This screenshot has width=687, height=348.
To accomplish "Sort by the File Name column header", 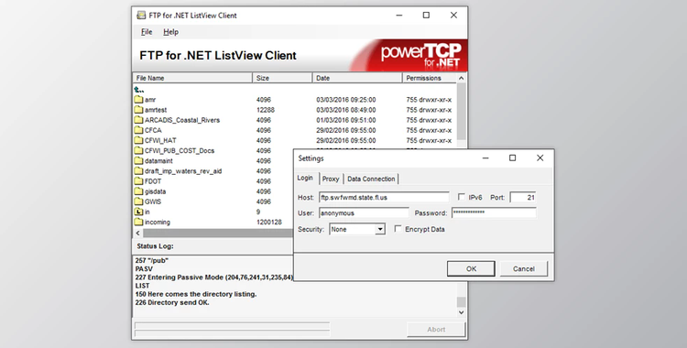I will [x=192, y=78].
